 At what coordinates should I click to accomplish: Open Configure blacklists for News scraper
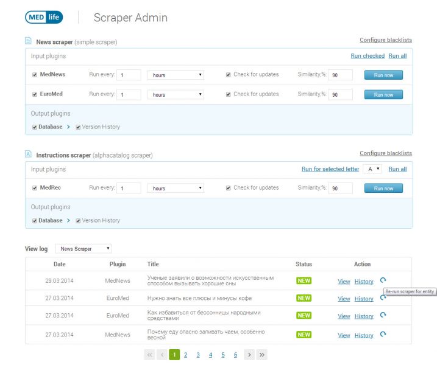click(386, 40)
